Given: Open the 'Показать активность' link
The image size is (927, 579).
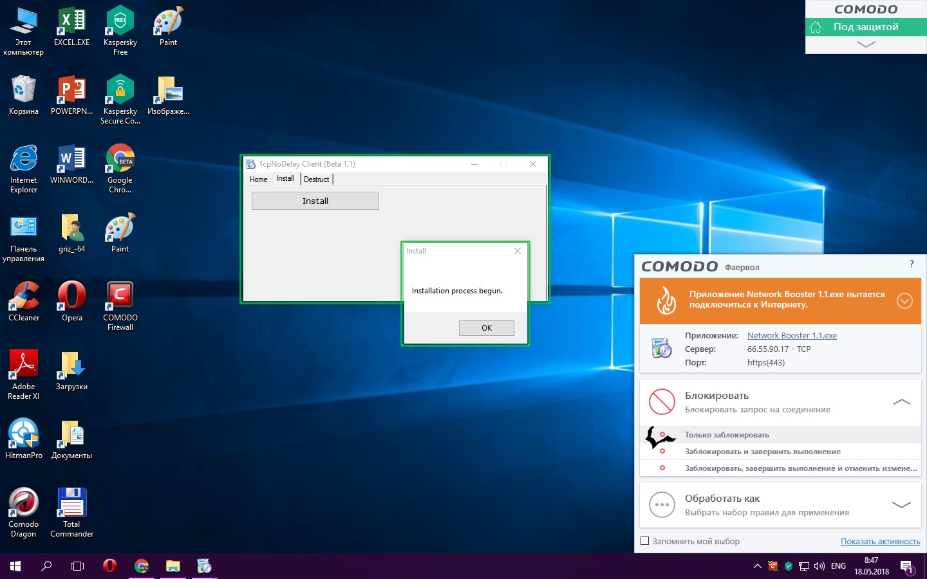Looking at the screenshot, I should coord(880,542).
